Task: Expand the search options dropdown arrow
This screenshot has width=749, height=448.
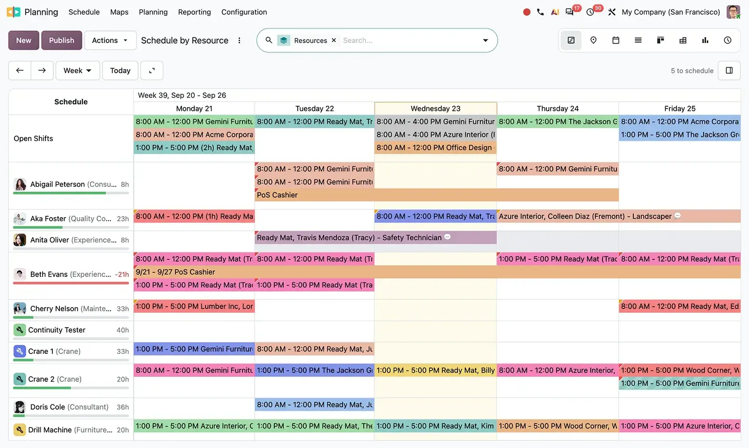Action: (x=485, y=40)
